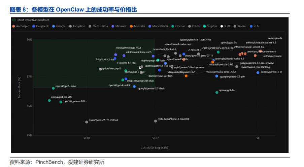Click the PinchBench source note text
Viewport: 304px width, 167px height.
[57, 162]
